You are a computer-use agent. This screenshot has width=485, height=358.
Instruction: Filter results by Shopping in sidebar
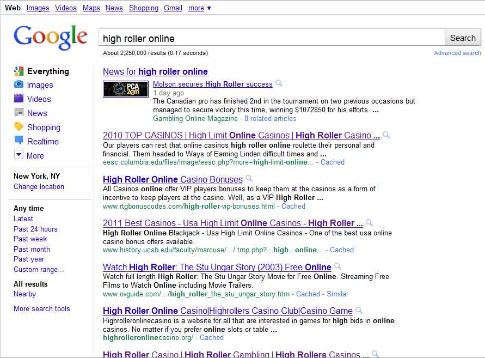[x=44, y=128]
